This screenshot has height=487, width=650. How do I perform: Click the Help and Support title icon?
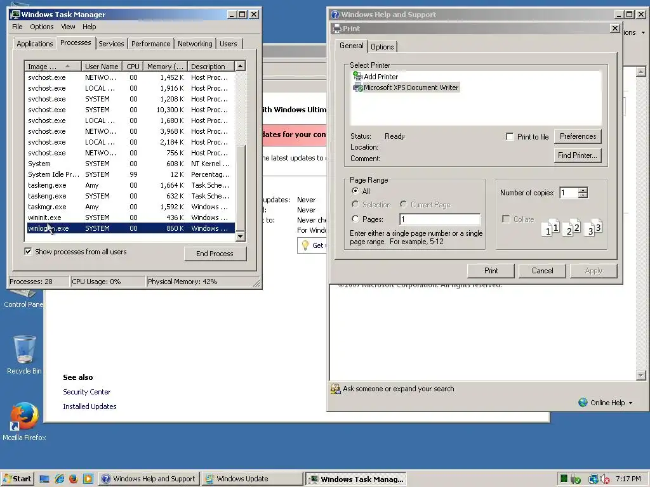click(335, 15)
